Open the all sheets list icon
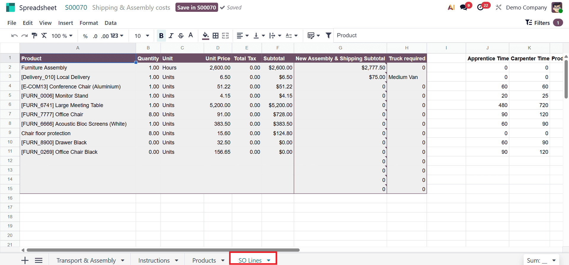The image size is (569, 265). pyautogui.click(x=39, y=260)
